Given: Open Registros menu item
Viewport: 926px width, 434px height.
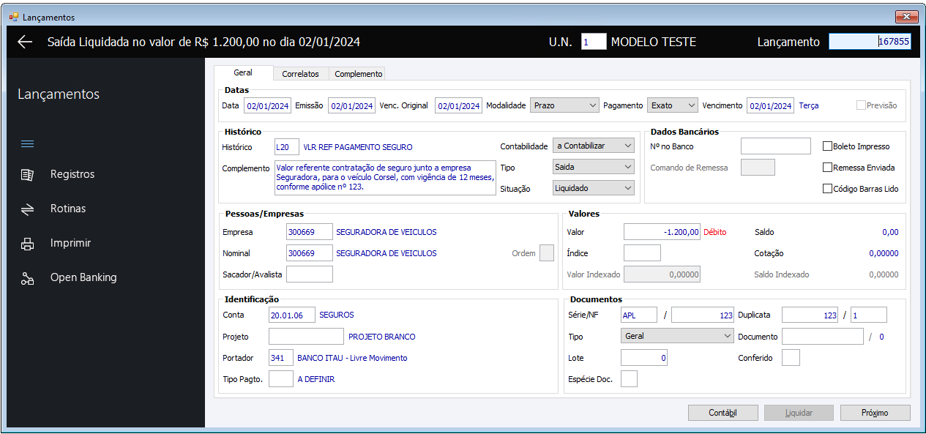Looking at the screenshot, I should pyautogui.click(x=72, y=174).
